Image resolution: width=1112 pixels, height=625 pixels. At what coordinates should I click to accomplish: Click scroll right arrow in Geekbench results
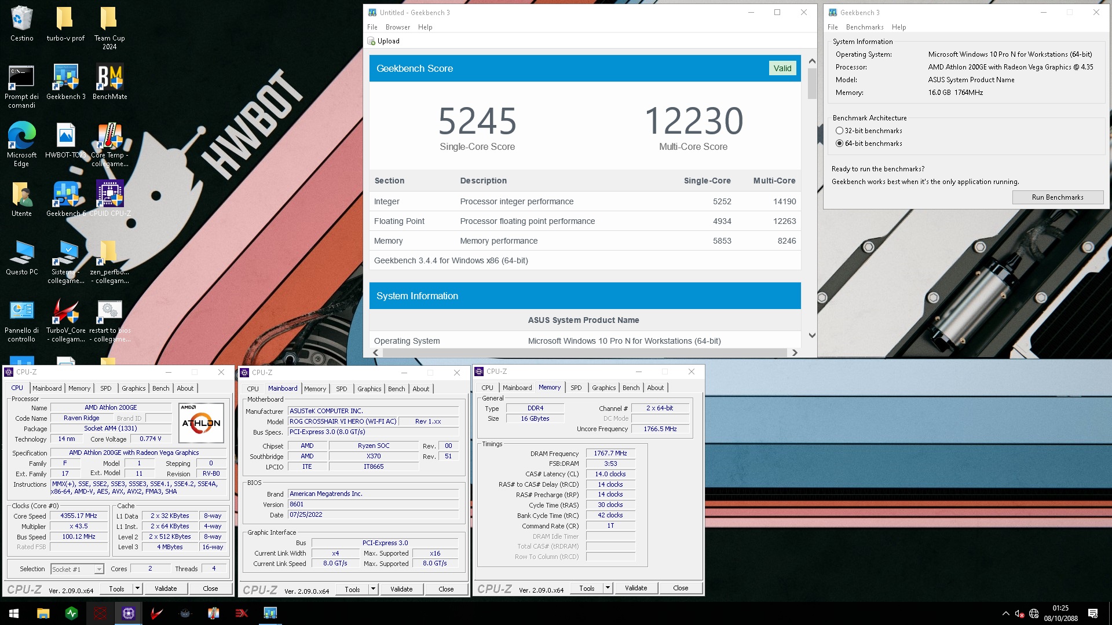(x=795, y=352)
